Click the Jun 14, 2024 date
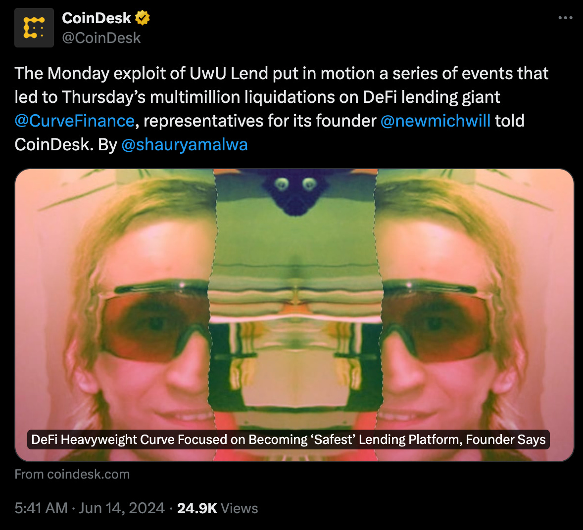The image size is (583, 530). coord(122,508)
